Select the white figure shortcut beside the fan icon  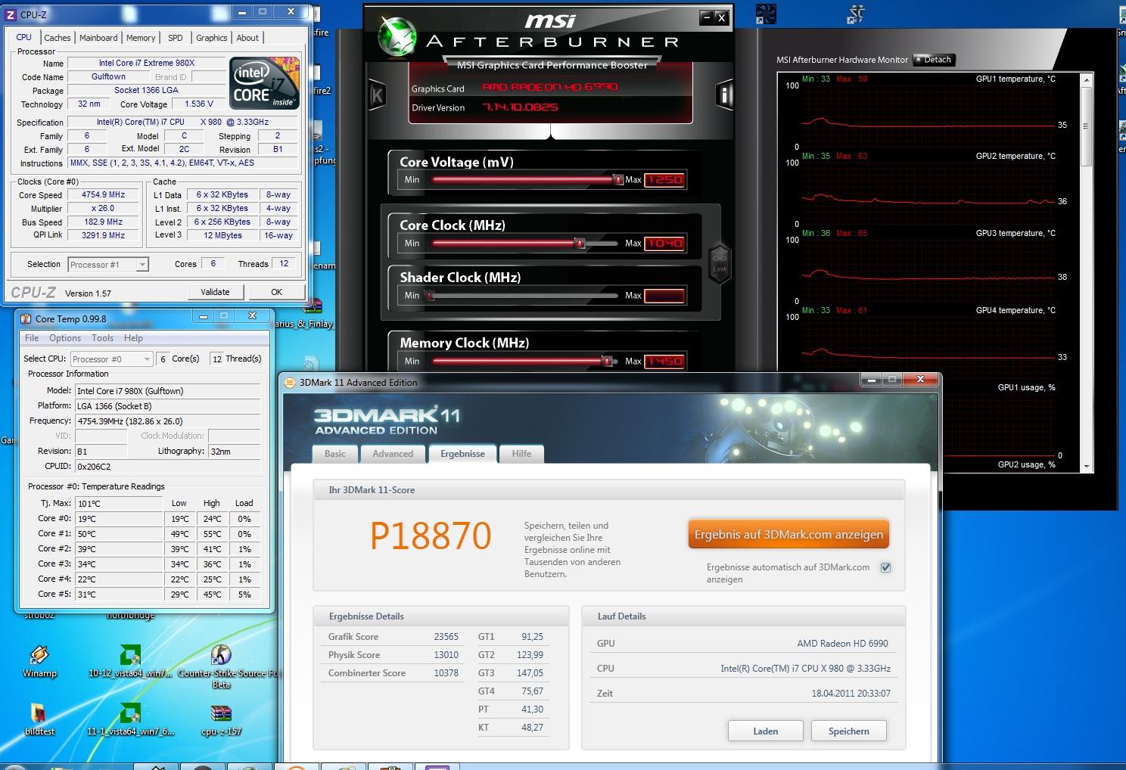pos(857,14)
